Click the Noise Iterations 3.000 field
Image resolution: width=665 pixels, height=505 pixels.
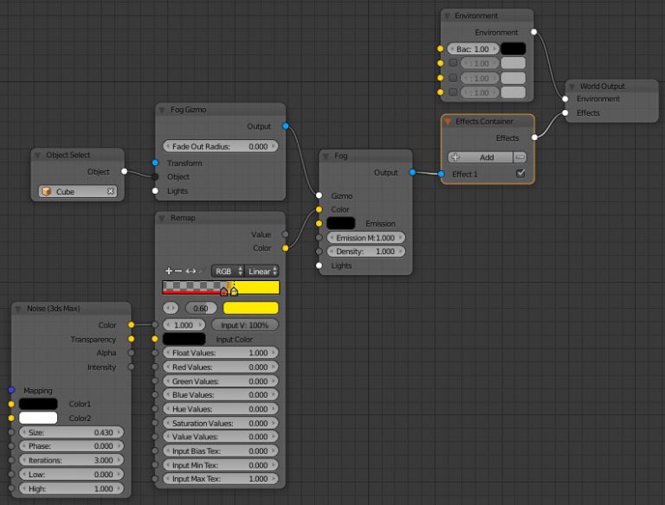pos(71,460)
